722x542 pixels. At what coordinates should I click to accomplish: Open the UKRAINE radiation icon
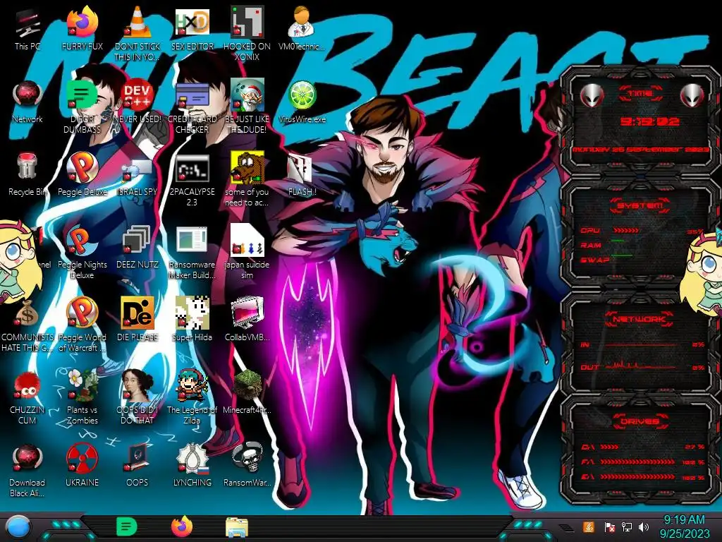tap(82, 466)
